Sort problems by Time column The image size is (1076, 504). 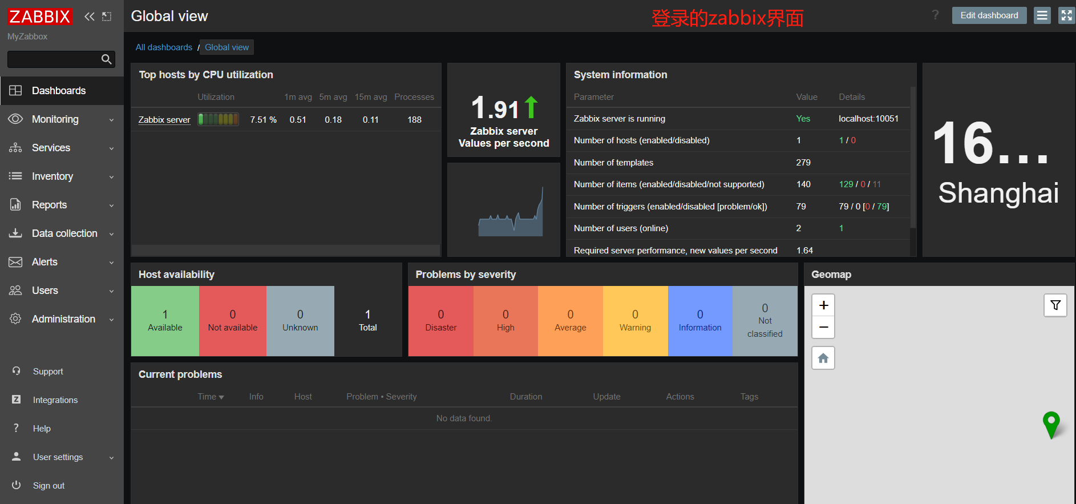pyautogui.click(x=211, y=397)
